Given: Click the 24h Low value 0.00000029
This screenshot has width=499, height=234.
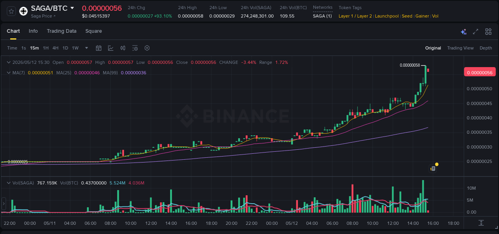Looking at the screenshot, I should [x=222, y=16].
